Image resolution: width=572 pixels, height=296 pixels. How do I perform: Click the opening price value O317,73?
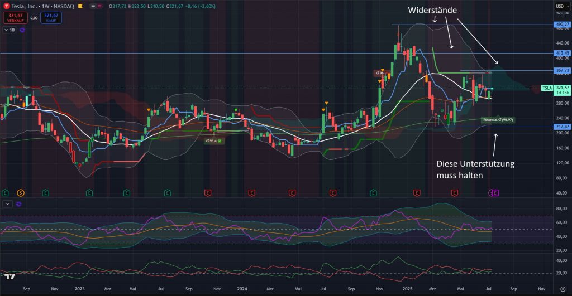click(x=117, y=6)
